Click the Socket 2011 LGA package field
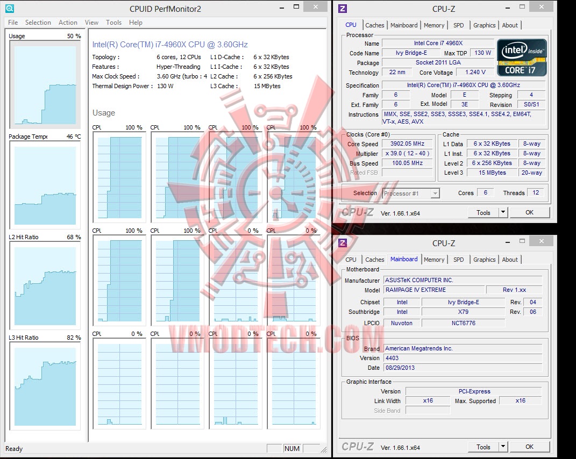Image resolution: width=576 pixels, height=459 pixels. pyautogui.click(x=438, y=62)
